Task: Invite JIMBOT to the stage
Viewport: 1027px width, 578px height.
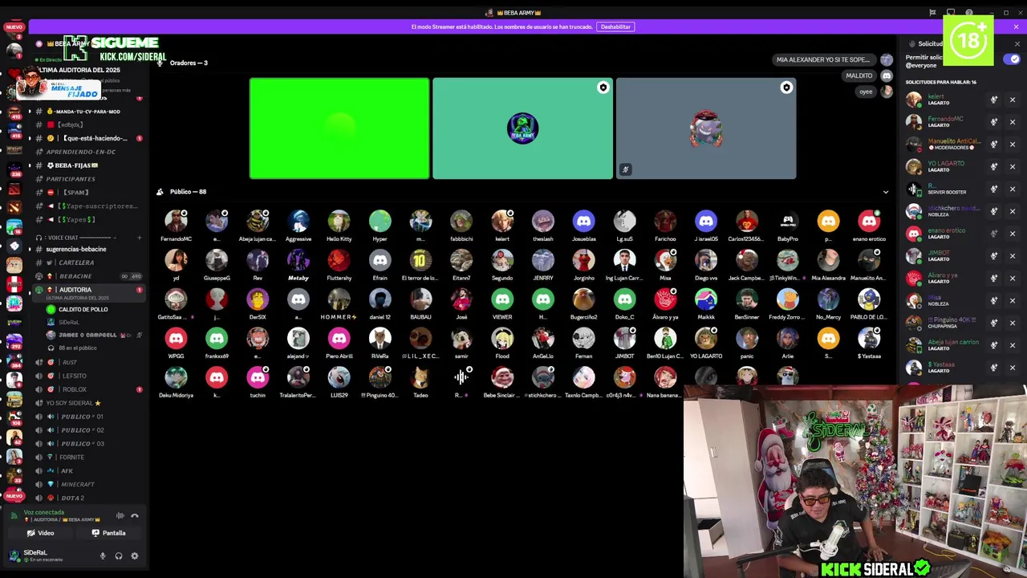Action: [x=993, y=256]
